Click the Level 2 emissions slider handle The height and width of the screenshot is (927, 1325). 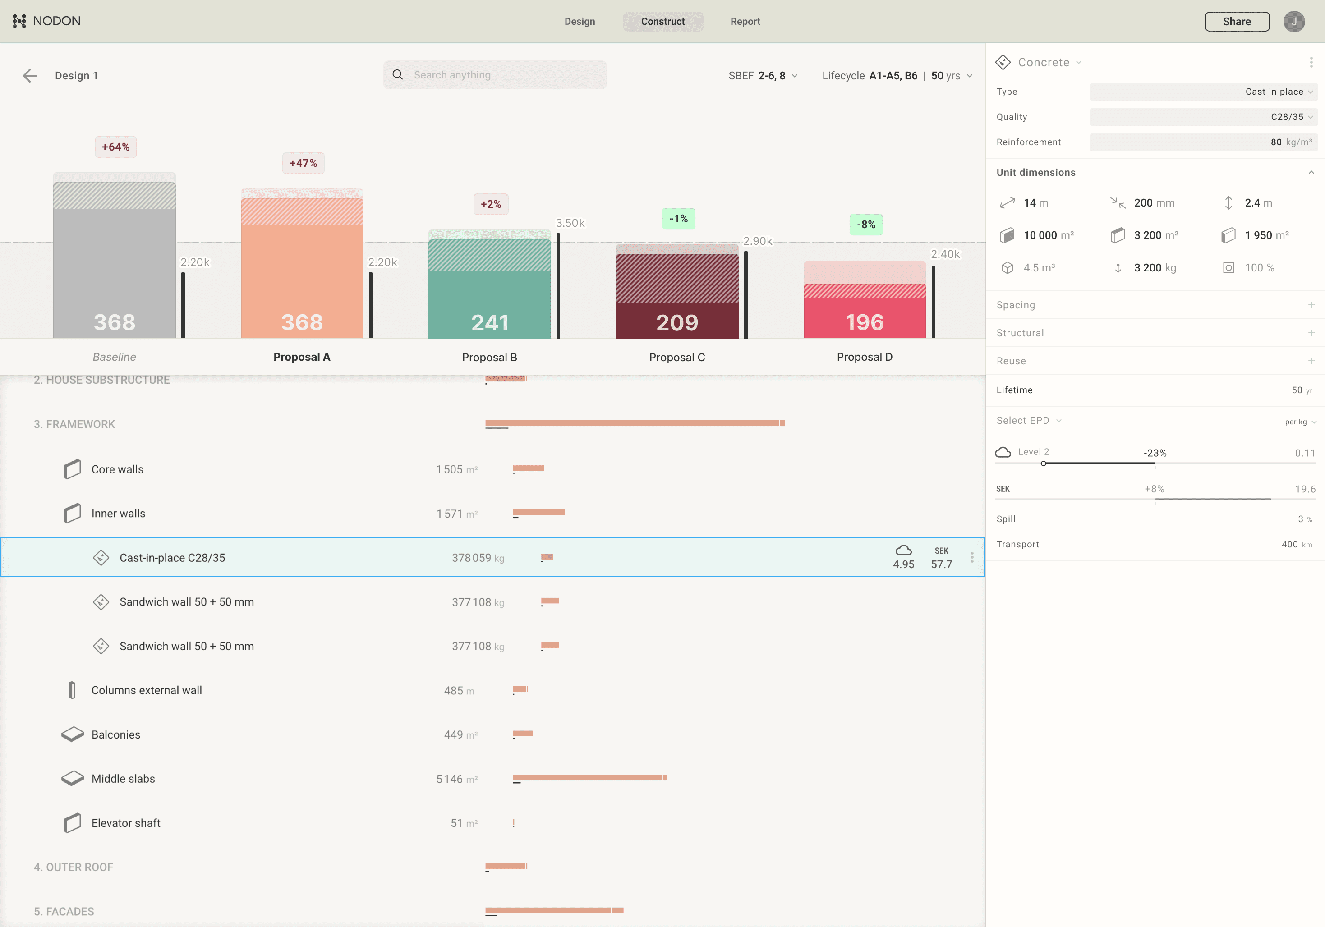tap(1044, 463)
